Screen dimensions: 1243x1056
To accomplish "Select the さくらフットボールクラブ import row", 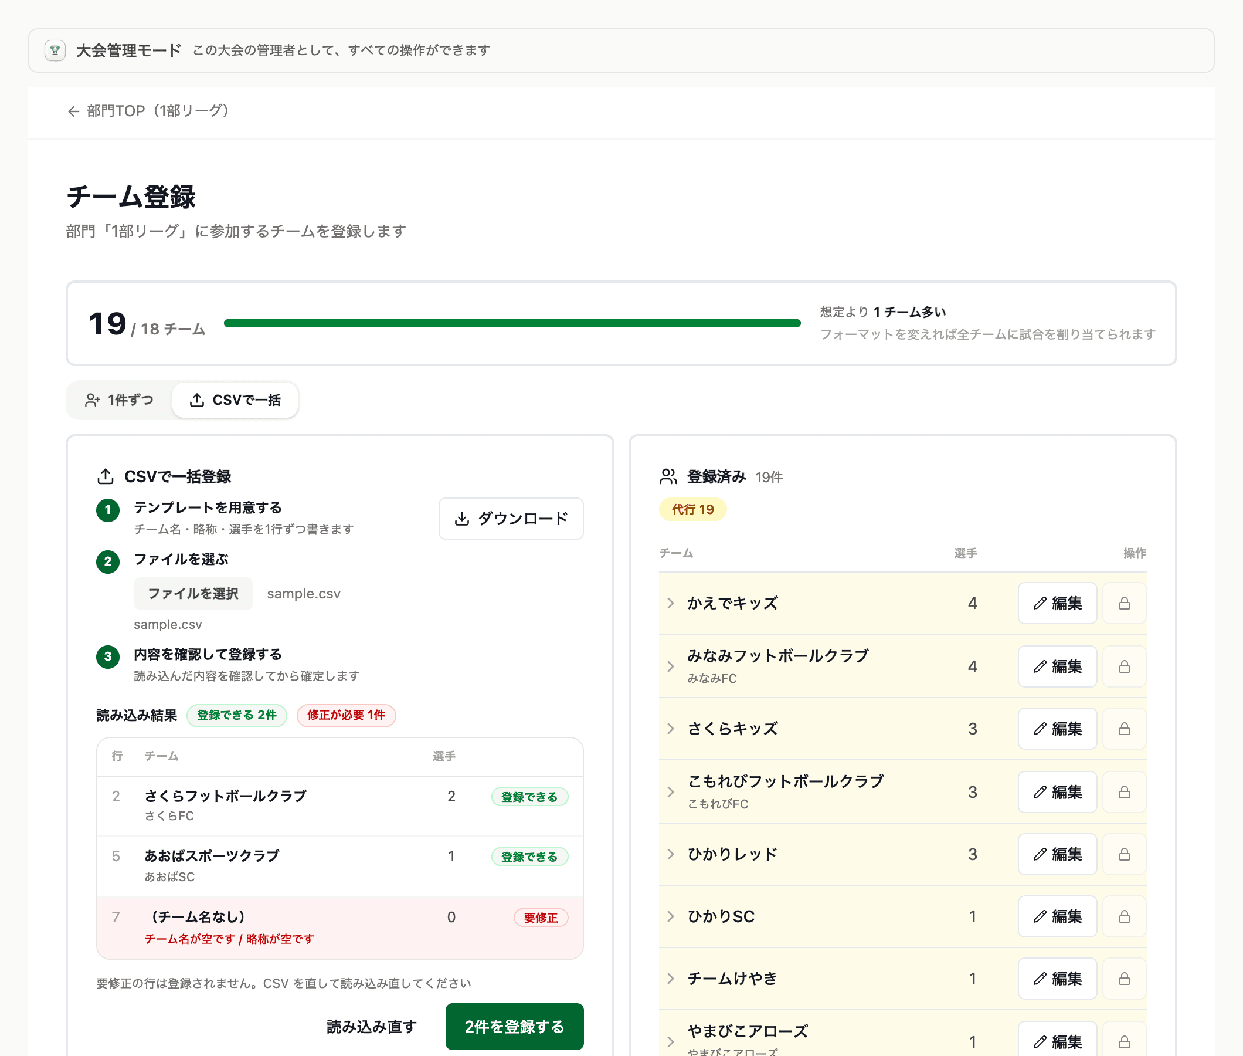I will coord(339,805).
